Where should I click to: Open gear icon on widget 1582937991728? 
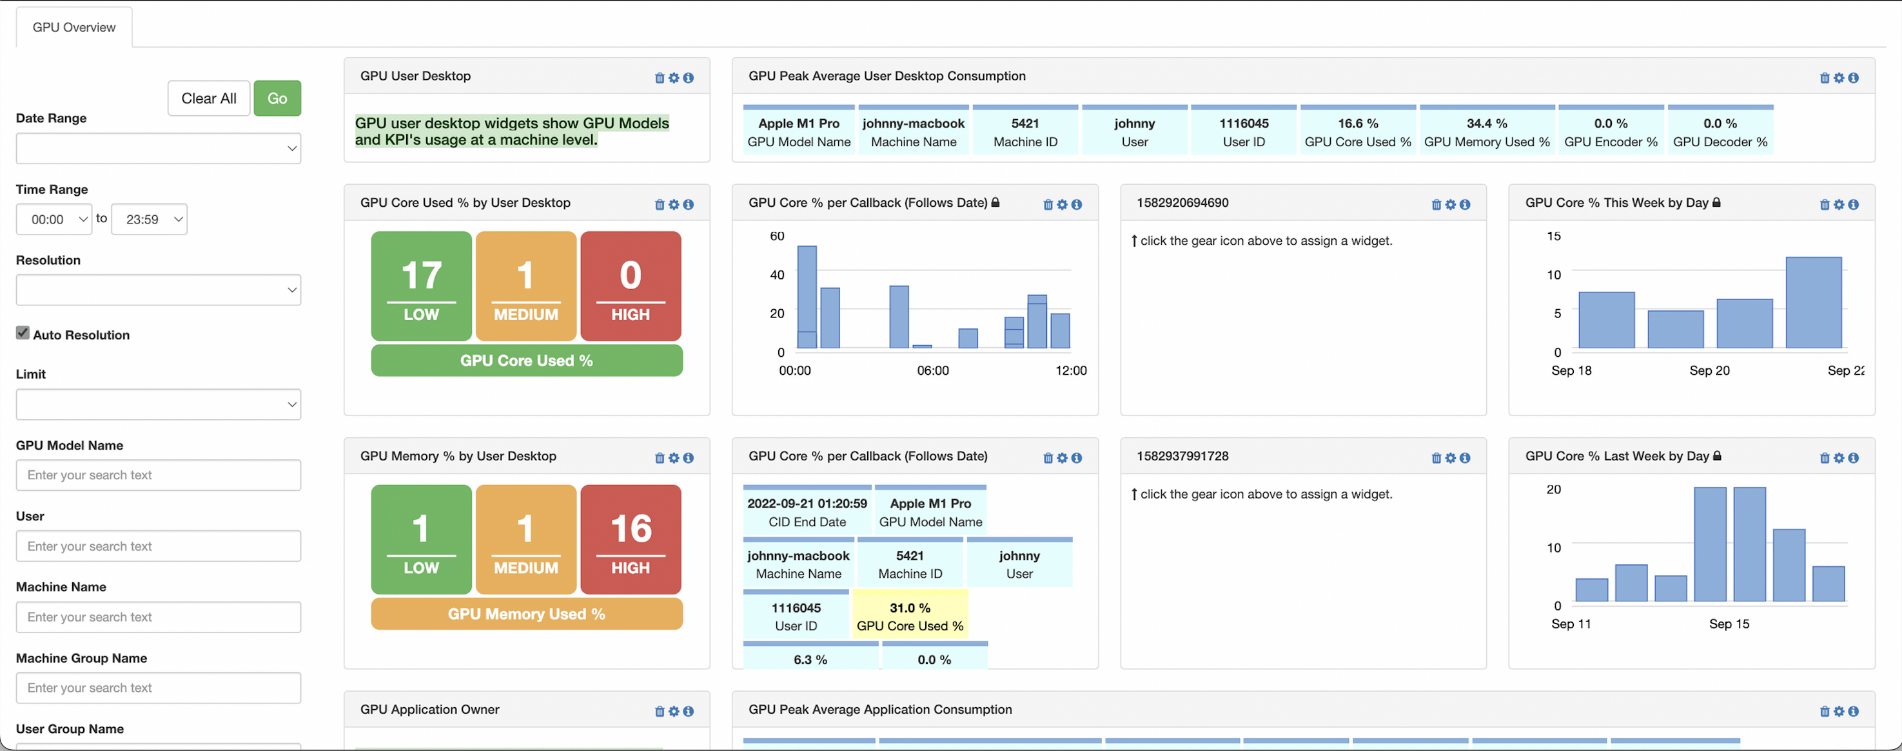[1450, 458]
